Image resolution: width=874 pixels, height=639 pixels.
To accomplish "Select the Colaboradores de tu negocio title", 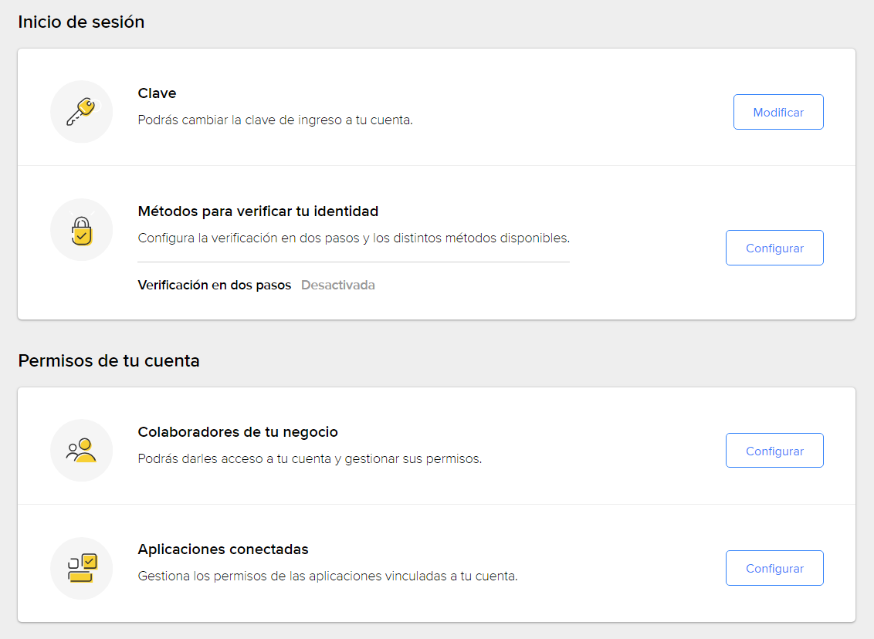I will 237,432.
